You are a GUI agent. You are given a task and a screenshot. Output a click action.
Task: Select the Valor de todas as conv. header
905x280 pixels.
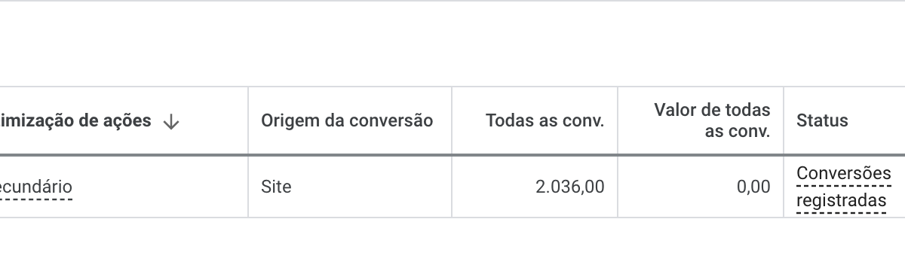tap(712, 121)
